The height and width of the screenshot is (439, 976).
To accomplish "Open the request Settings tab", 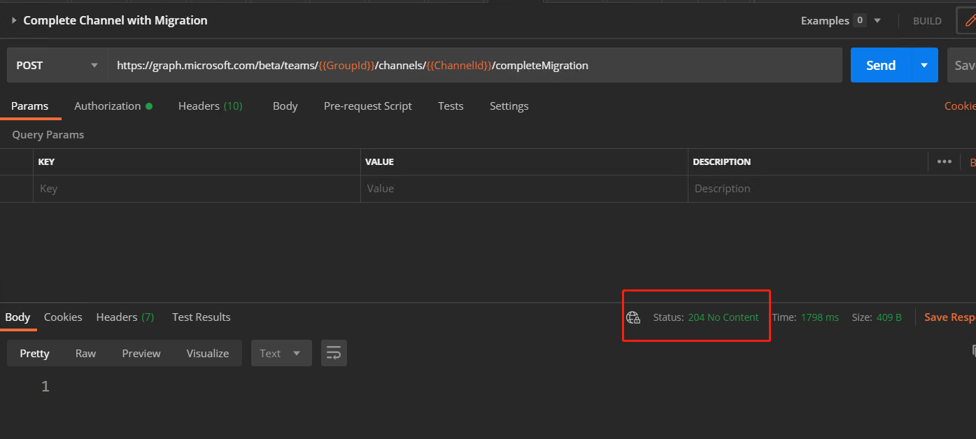I will point(509,106).
